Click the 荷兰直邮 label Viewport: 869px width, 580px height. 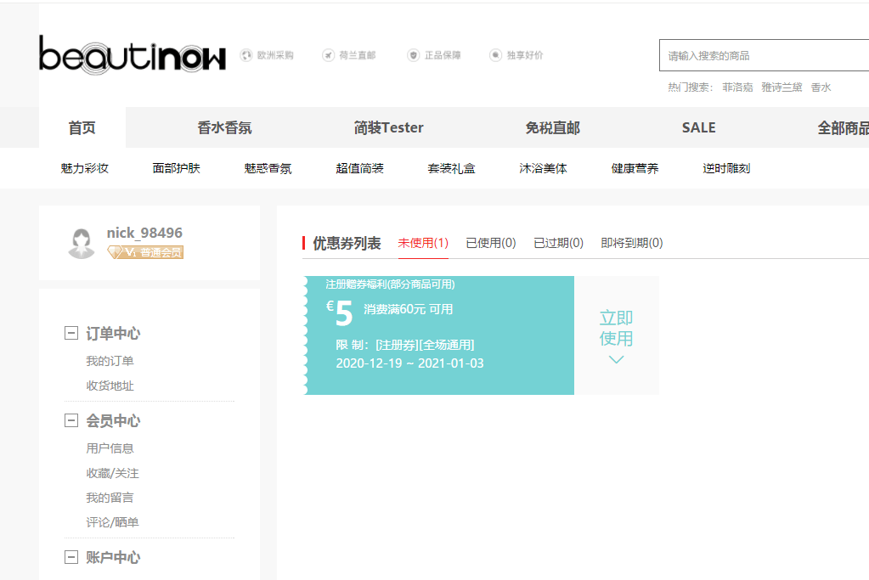[358, 55]
